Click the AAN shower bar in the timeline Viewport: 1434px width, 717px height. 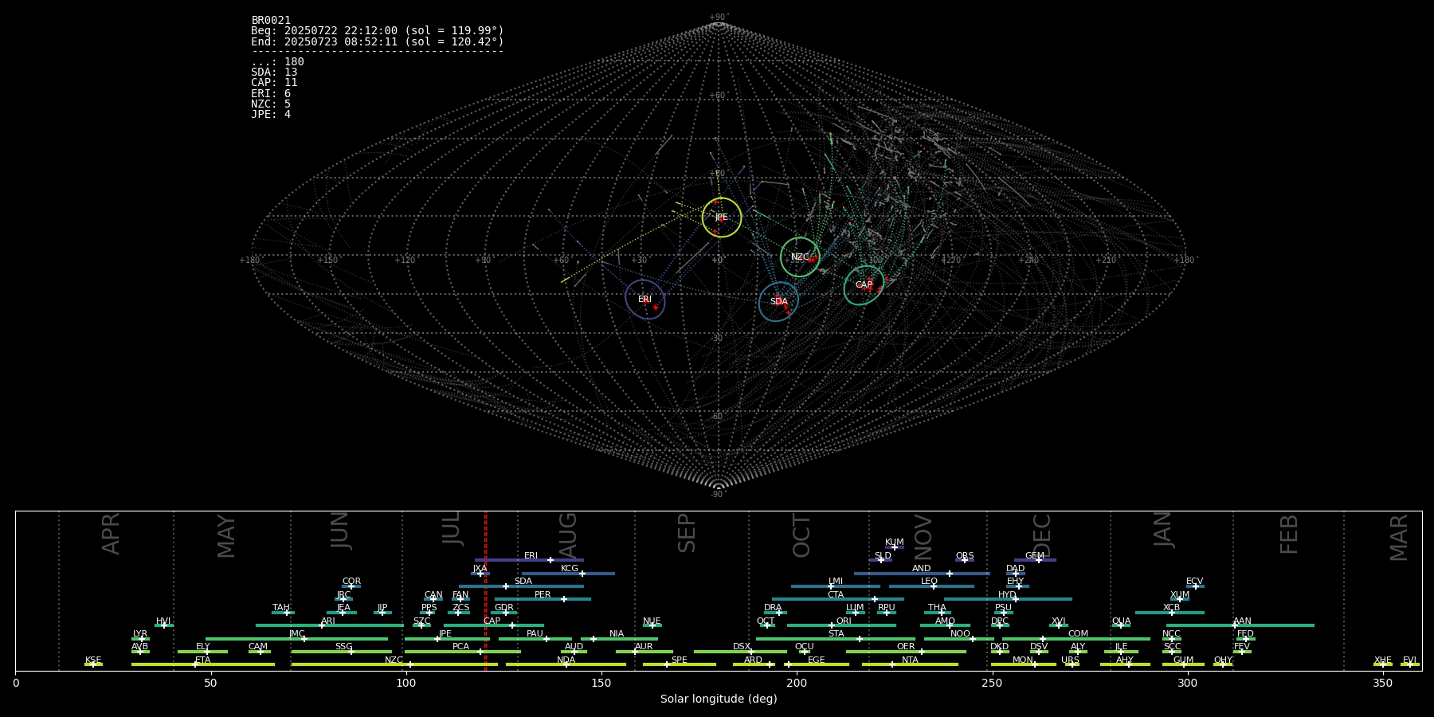[x=1240, y=625]
